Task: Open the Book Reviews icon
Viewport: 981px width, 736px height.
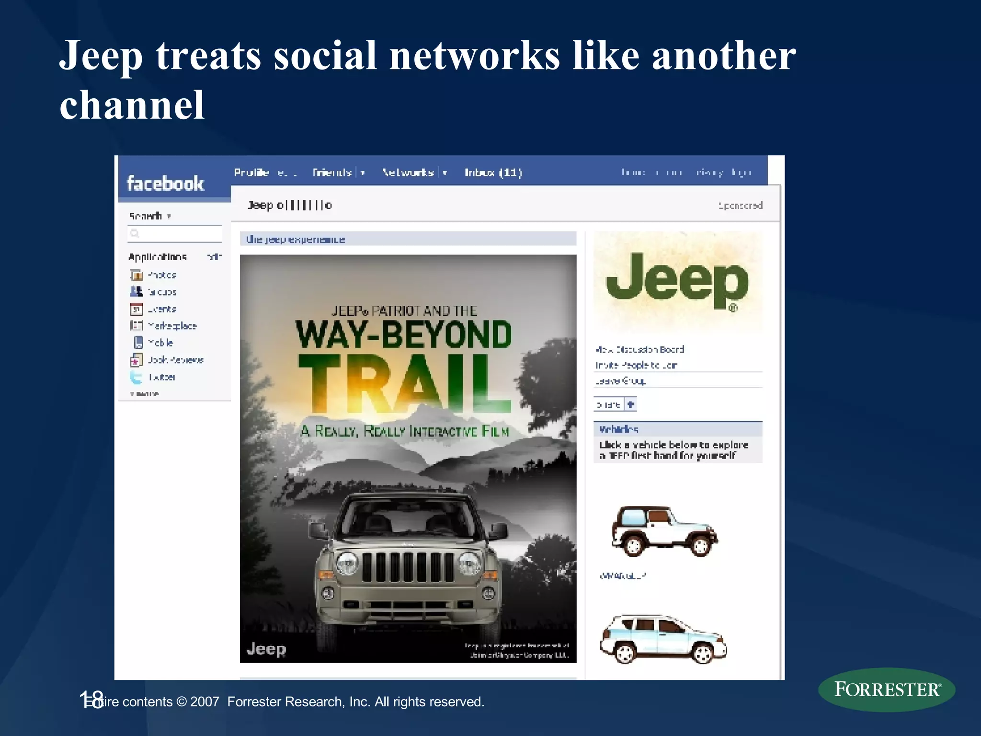Action: [137, 360]
